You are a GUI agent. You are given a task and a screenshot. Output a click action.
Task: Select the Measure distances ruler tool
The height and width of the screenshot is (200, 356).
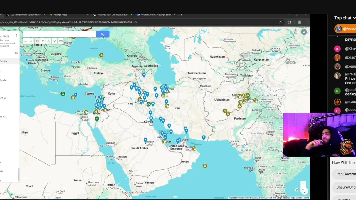61,41
